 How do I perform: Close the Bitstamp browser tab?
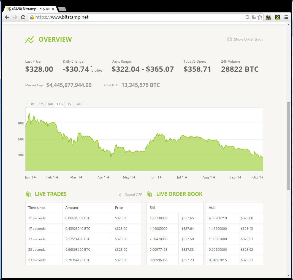tap(53, 9)
